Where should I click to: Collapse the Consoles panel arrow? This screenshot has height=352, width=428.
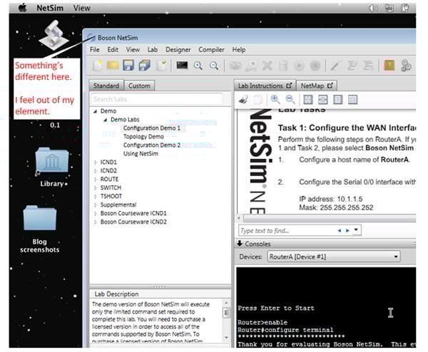click(240, 244)
